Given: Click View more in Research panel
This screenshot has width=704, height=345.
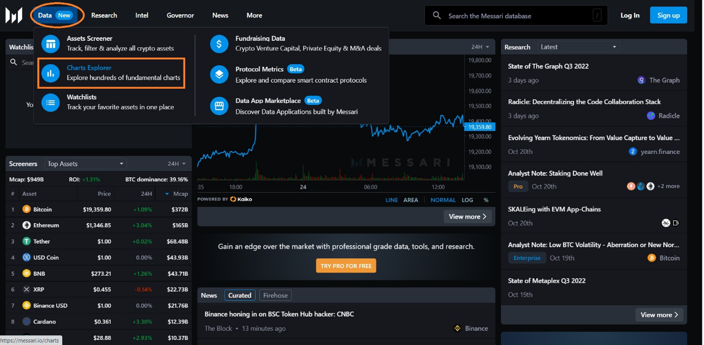Looking at the screenshot, I should pyautogui.click(x=660, y=315).
